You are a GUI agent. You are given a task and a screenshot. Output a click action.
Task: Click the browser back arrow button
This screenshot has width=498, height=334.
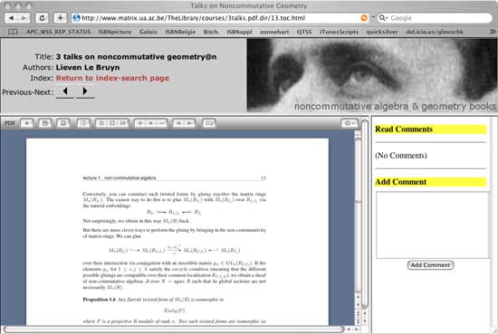[12, 18]
